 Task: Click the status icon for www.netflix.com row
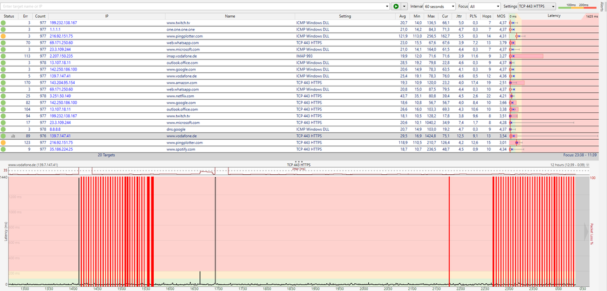click(4, 96)
